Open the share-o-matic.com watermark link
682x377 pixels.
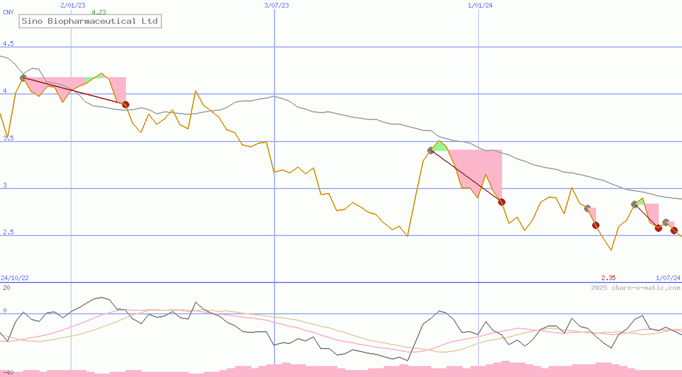636,288
